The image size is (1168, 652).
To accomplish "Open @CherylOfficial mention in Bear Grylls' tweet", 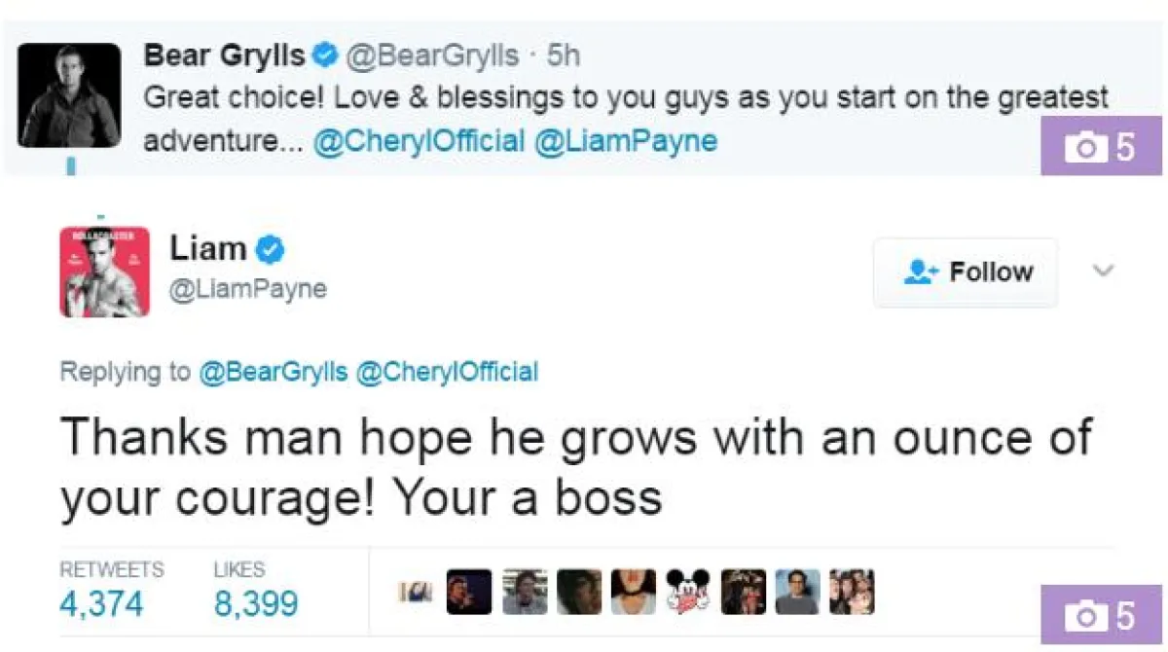I will (x=420, y=141).
